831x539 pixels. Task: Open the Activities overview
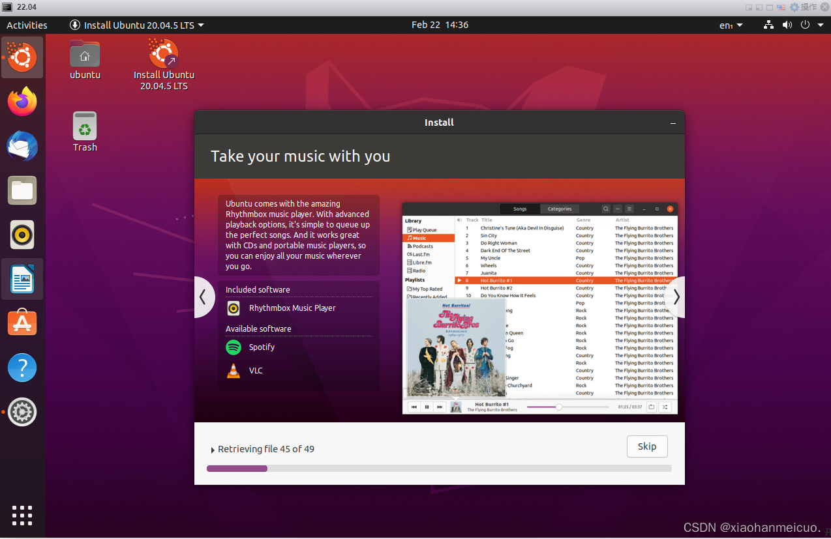click(x=27, y=25)
